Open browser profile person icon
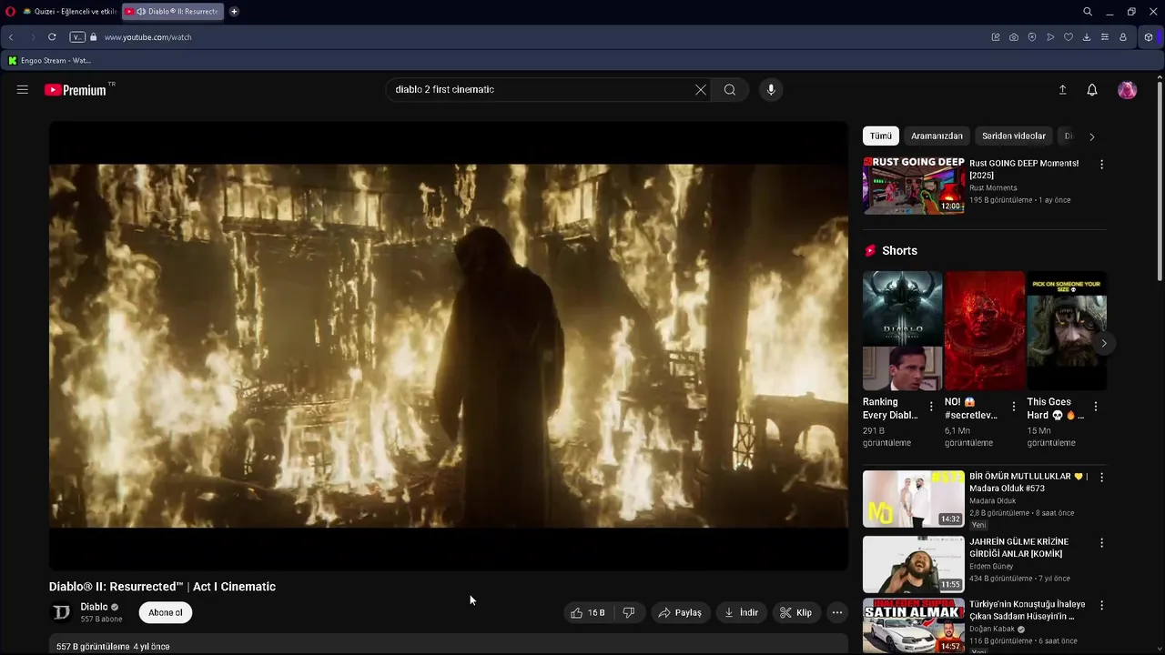 pos(1123,37)
